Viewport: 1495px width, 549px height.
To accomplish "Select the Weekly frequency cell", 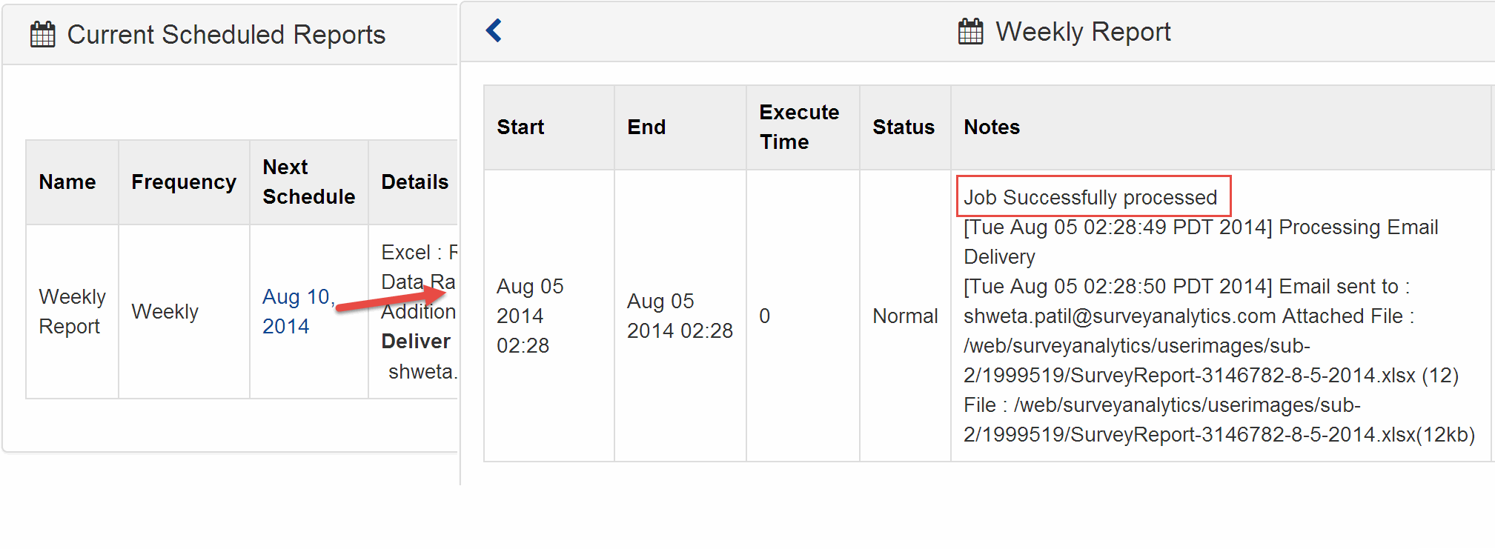I will point(184,311).
